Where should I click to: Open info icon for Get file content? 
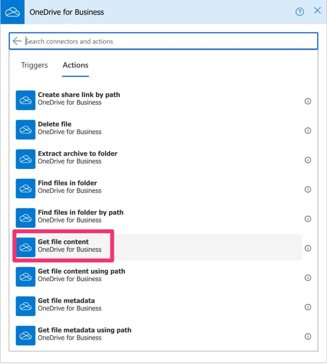(x=308, y=248)
